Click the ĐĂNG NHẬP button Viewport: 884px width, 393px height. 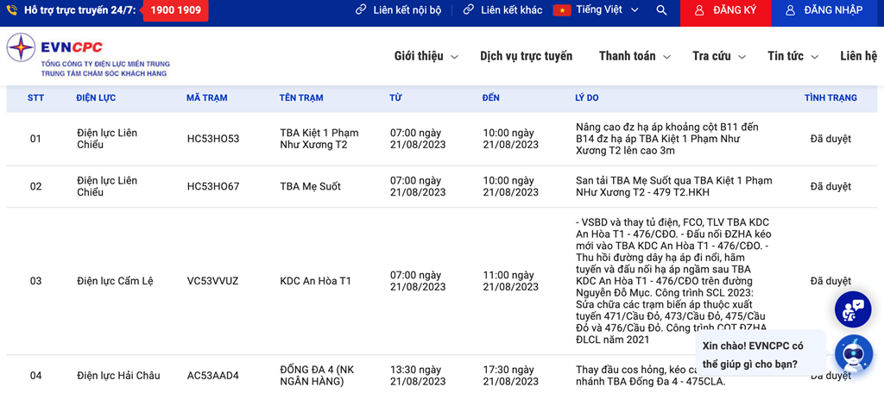(x=824, y=10)
